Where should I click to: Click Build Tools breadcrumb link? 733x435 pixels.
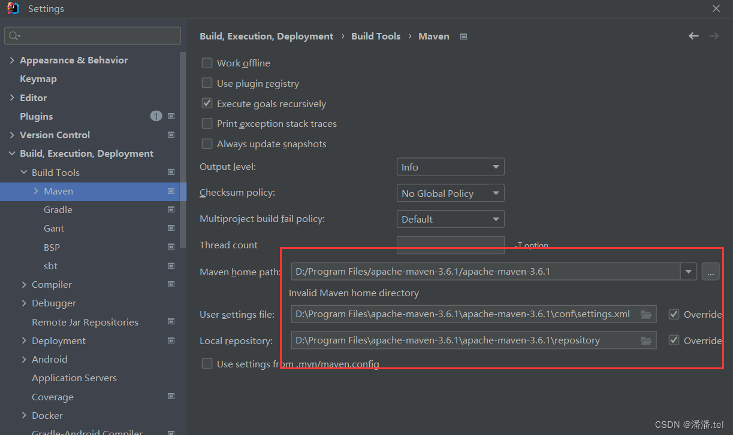click(376, 36)
